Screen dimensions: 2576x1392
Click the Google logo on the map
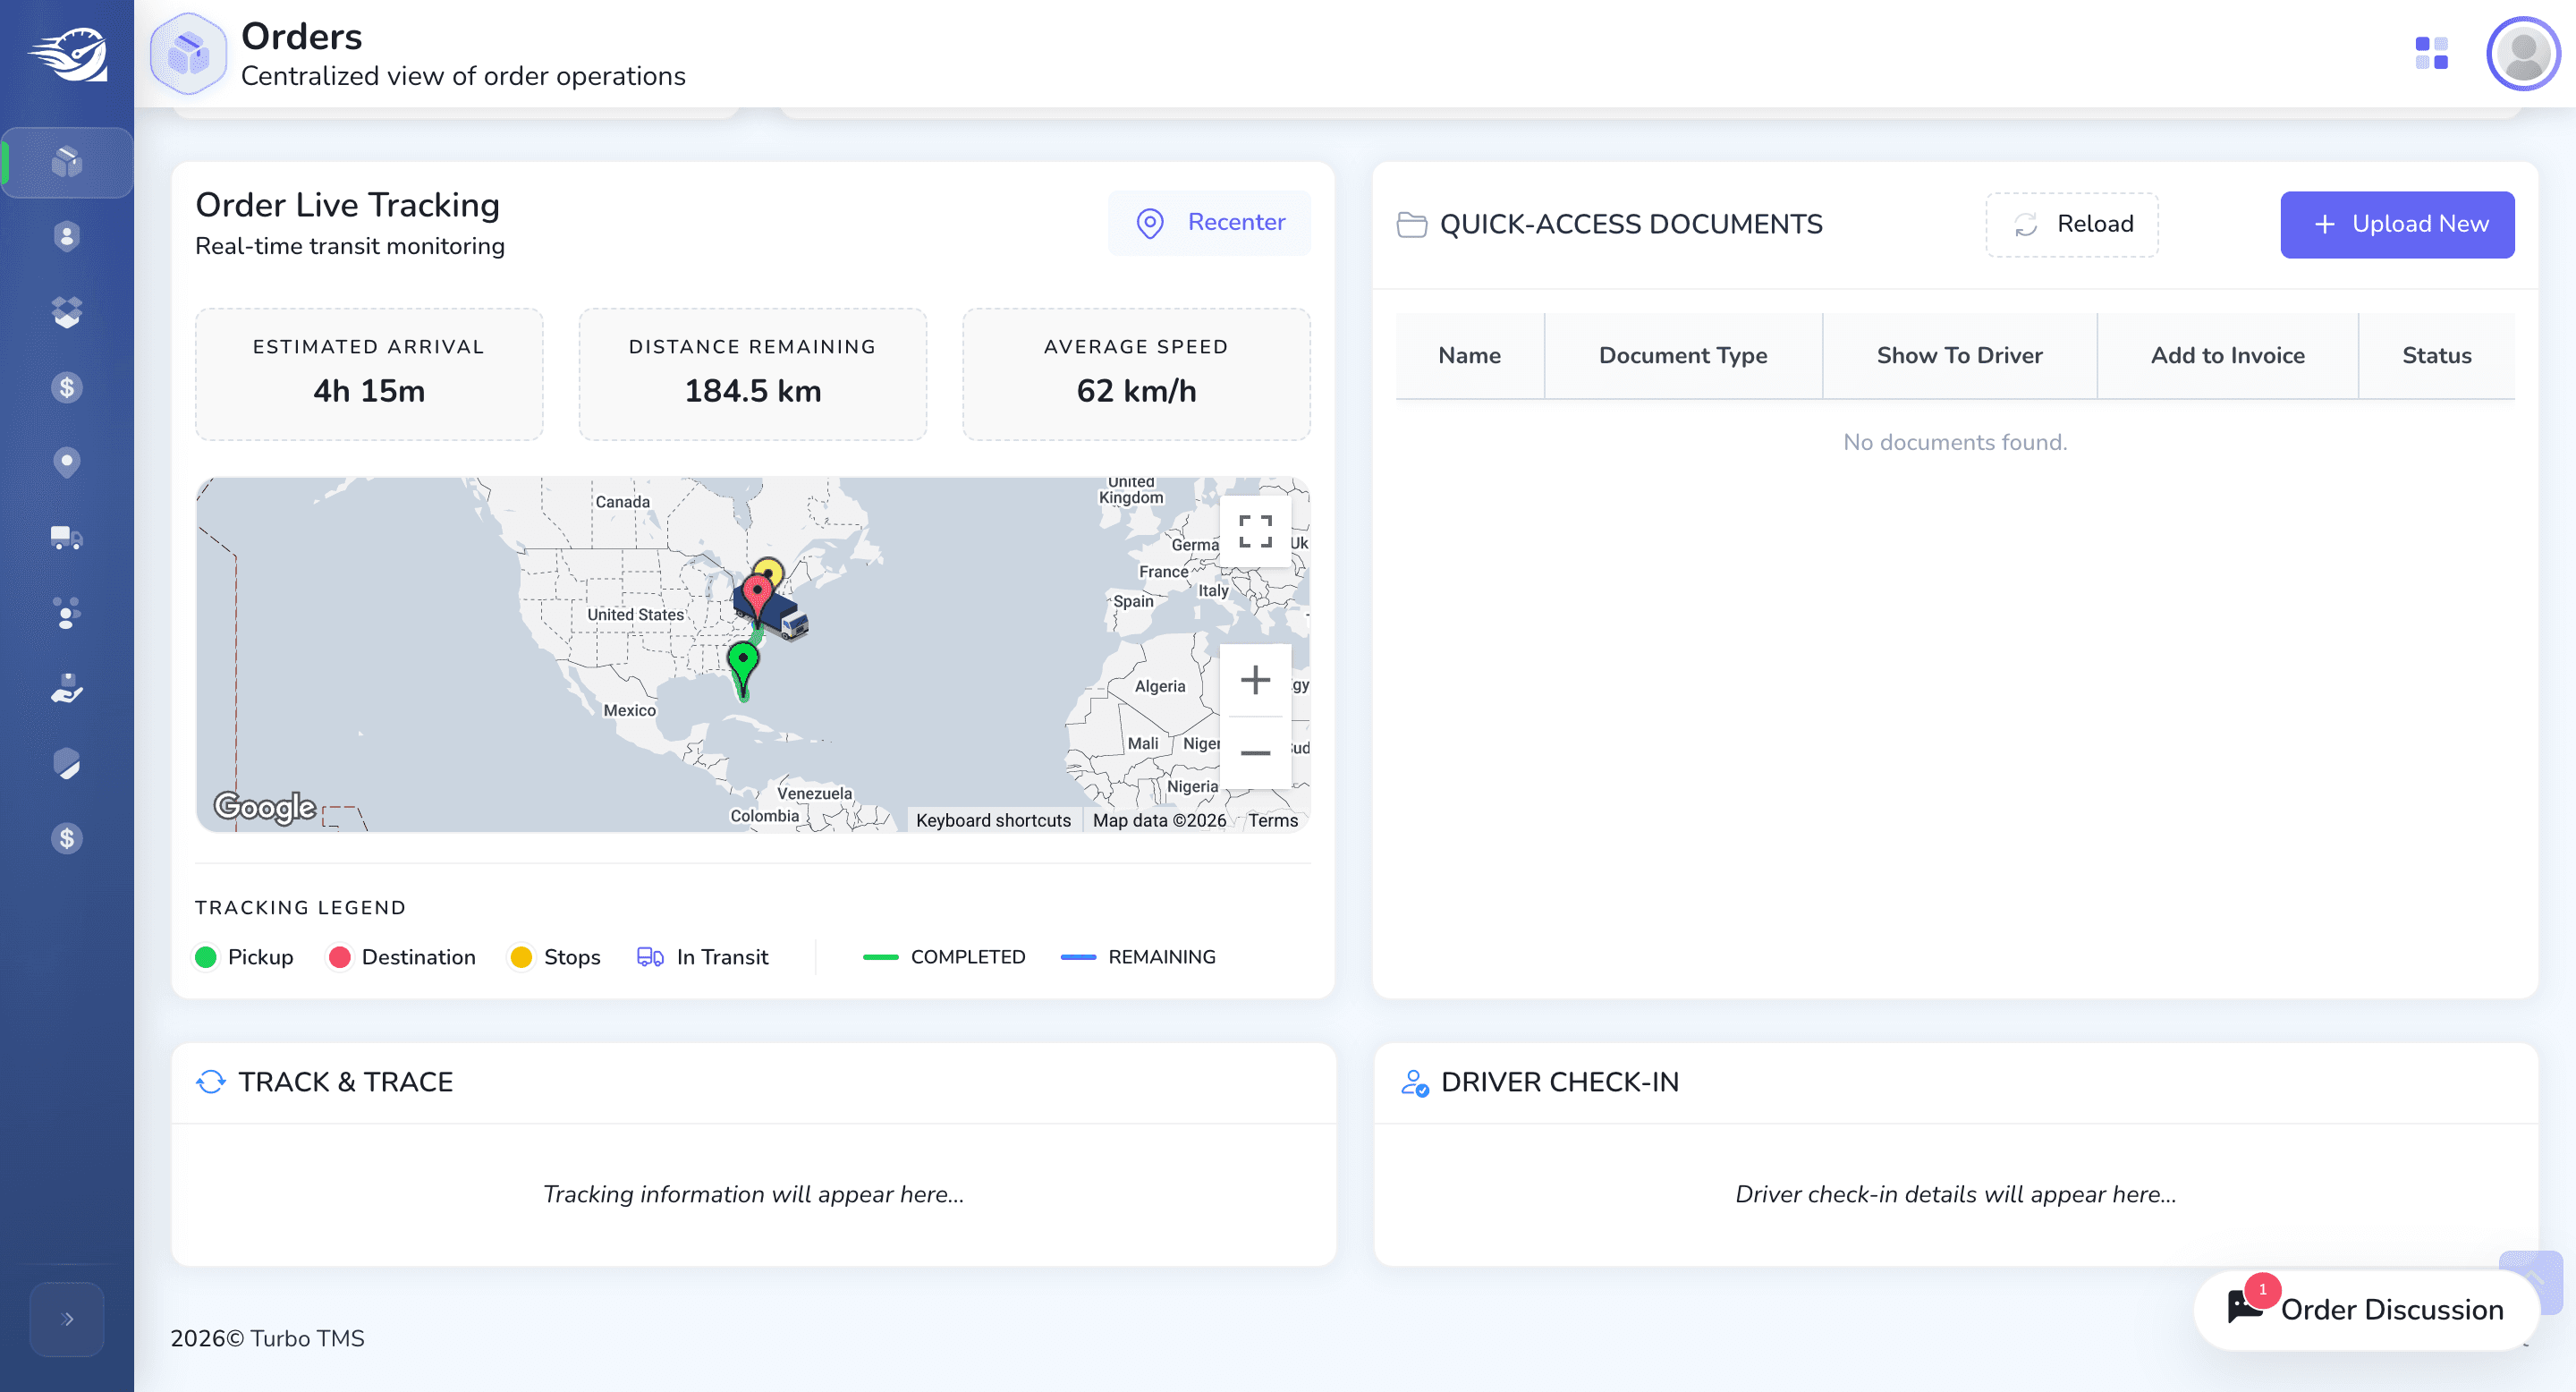pos(265,806)
